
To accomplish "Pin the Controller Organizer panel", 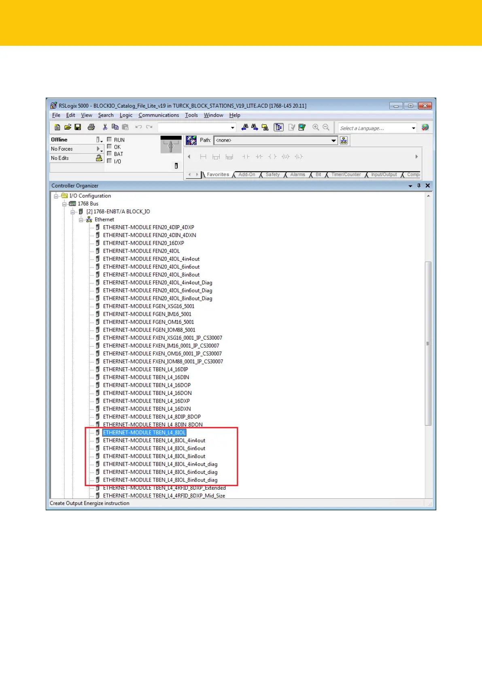I will (419, 185).
